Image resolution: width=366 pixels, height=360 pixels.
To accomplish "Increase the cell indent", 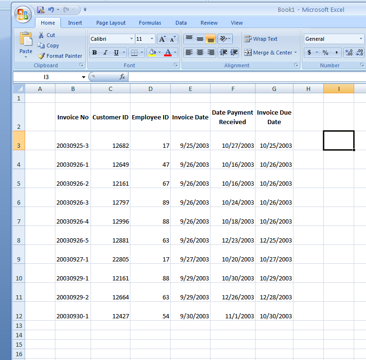I will [x=234, y=53].
